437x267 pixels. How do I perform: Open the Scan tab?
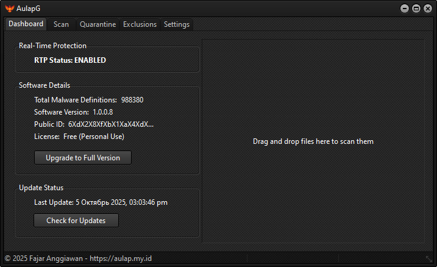coord(61,24)
